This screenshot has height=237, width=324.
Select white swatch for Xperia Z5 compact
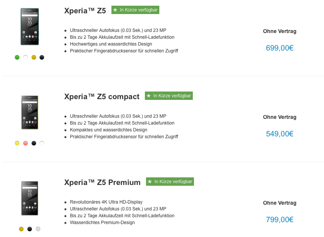tap(42, 143)
